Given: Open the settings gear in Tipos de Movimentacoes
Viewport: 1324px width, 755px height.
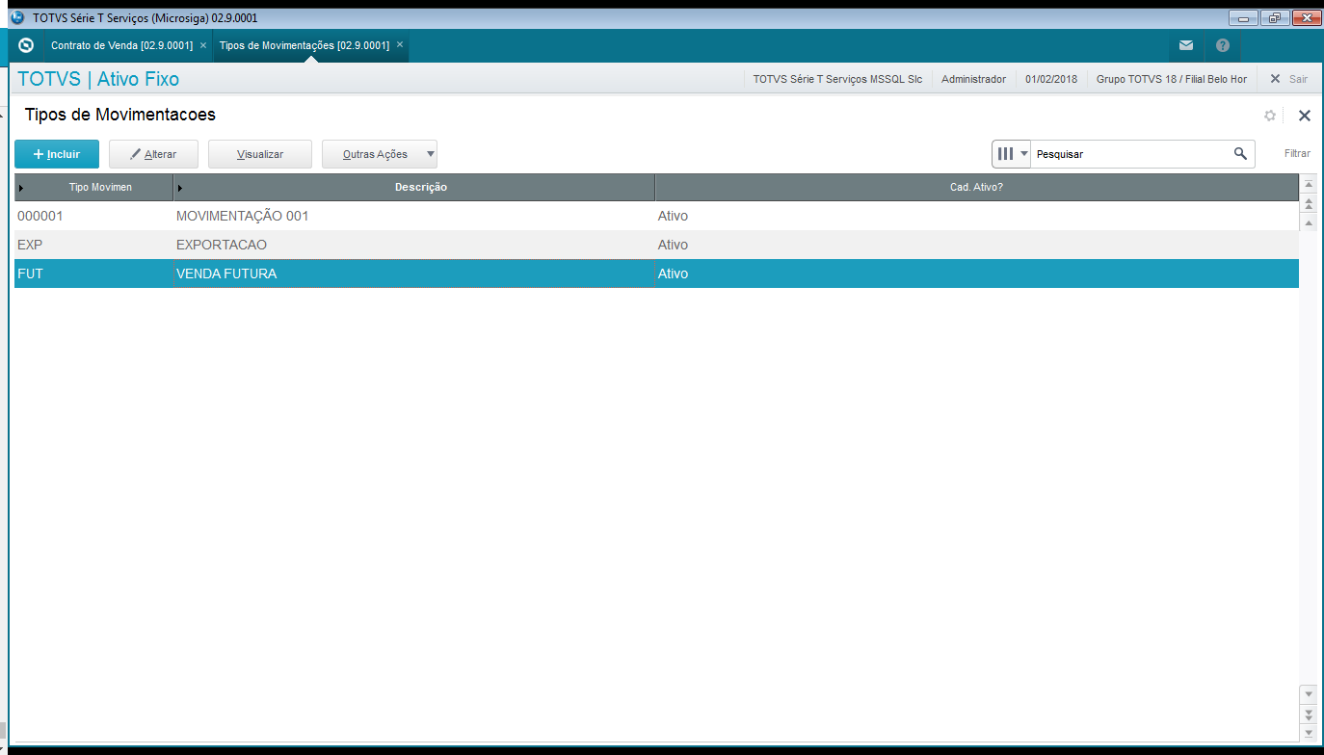Looking at the screenshot, I should tap(1270, 116).
